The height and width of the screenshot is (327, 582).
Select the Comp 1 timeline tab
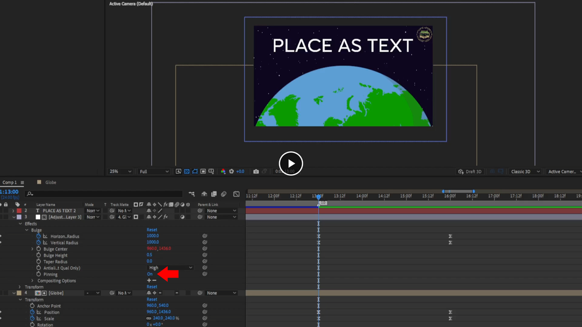[9, 183]
